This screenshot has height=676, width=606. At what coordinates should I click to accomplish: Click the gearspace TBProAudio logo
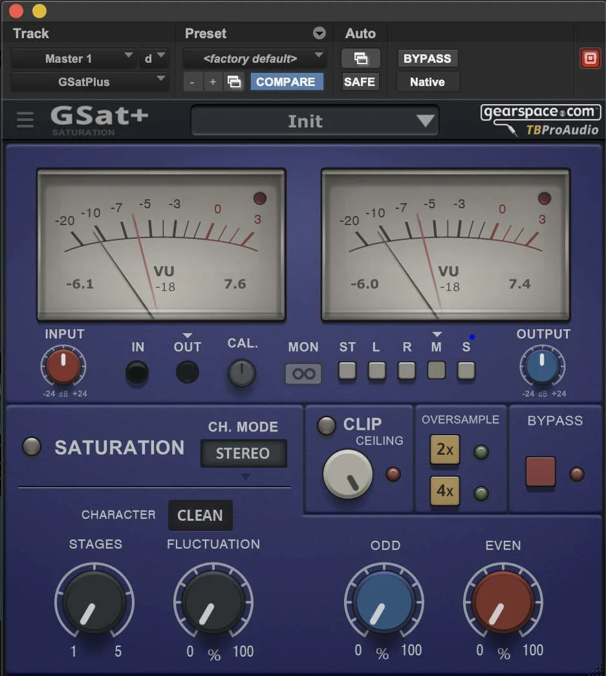pos(541,120)
